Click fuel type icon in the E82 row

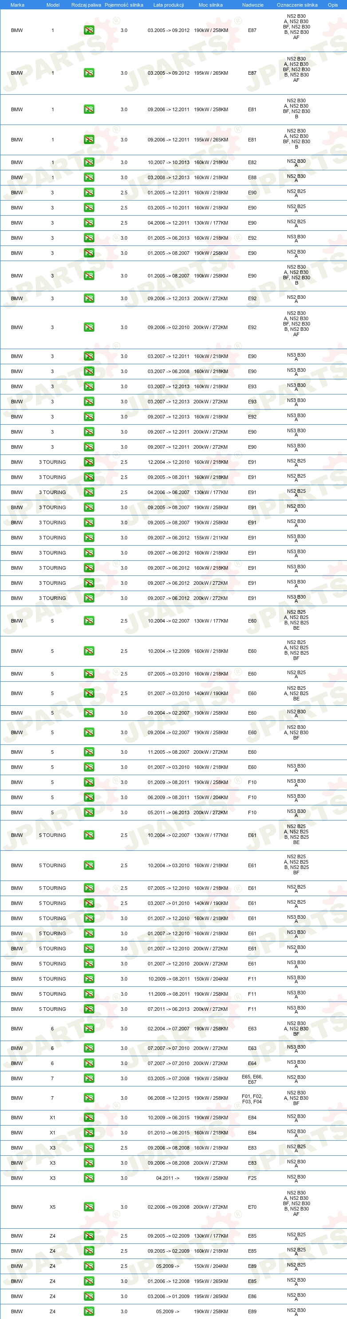pyautogui.click(x=89, y=162)
